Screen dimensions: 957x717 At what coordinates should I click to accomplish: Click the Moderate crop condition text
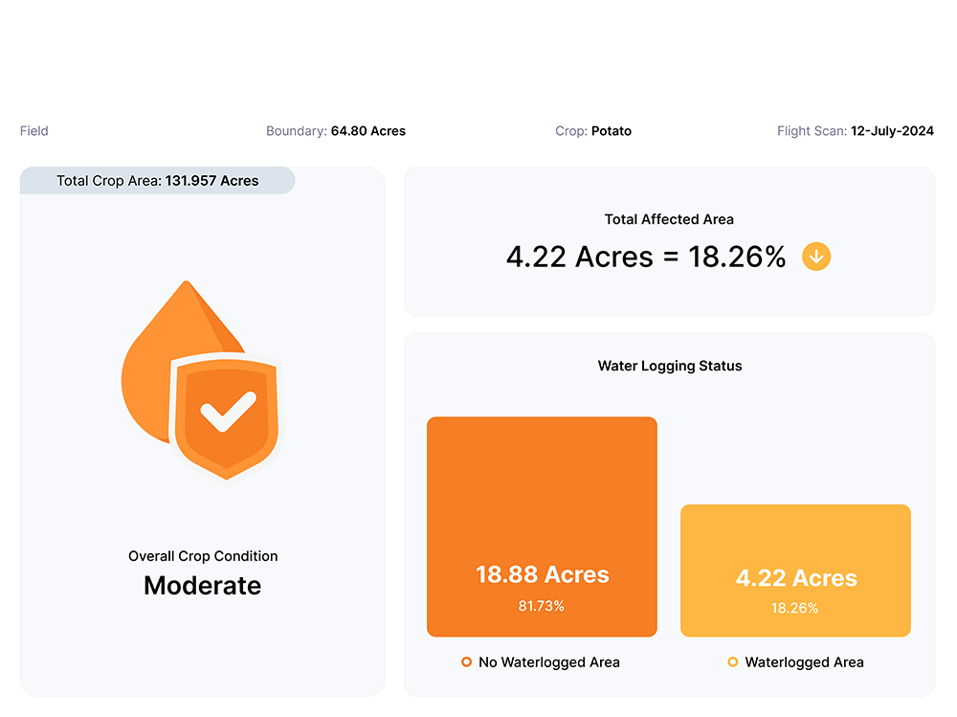coord(202,586)
